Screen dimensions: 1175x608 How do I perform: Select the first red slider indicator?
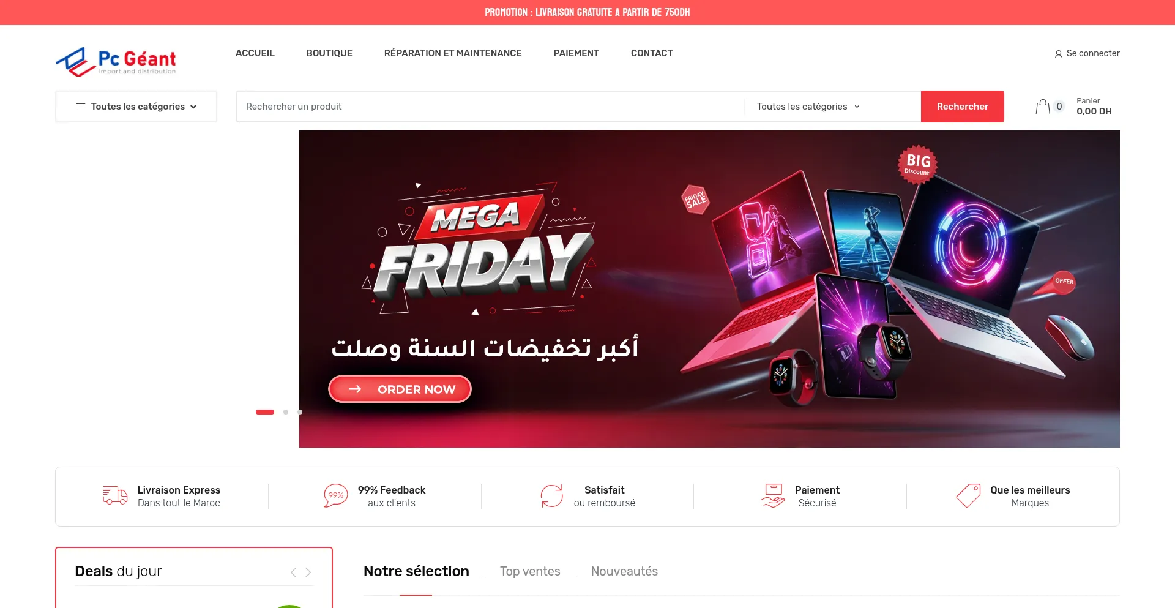[265, 412]
